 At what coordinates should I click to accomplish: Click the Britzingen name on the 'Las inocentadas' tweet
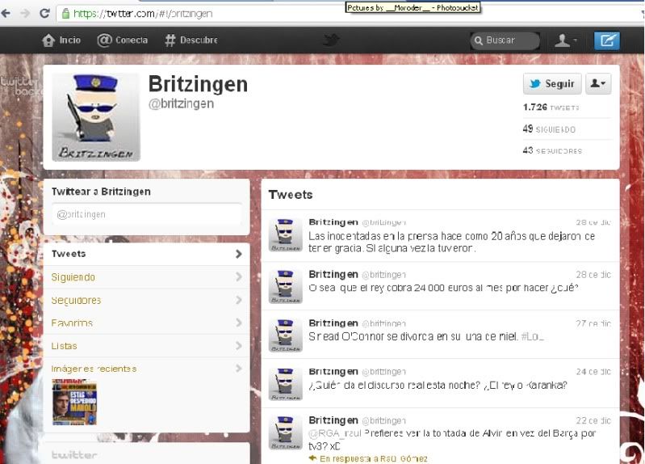333,222
